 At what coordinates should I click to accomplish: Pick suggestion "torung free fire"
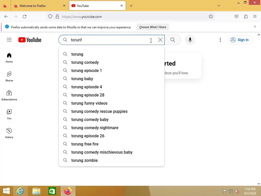pyautogui.click(x=112, y=144)
